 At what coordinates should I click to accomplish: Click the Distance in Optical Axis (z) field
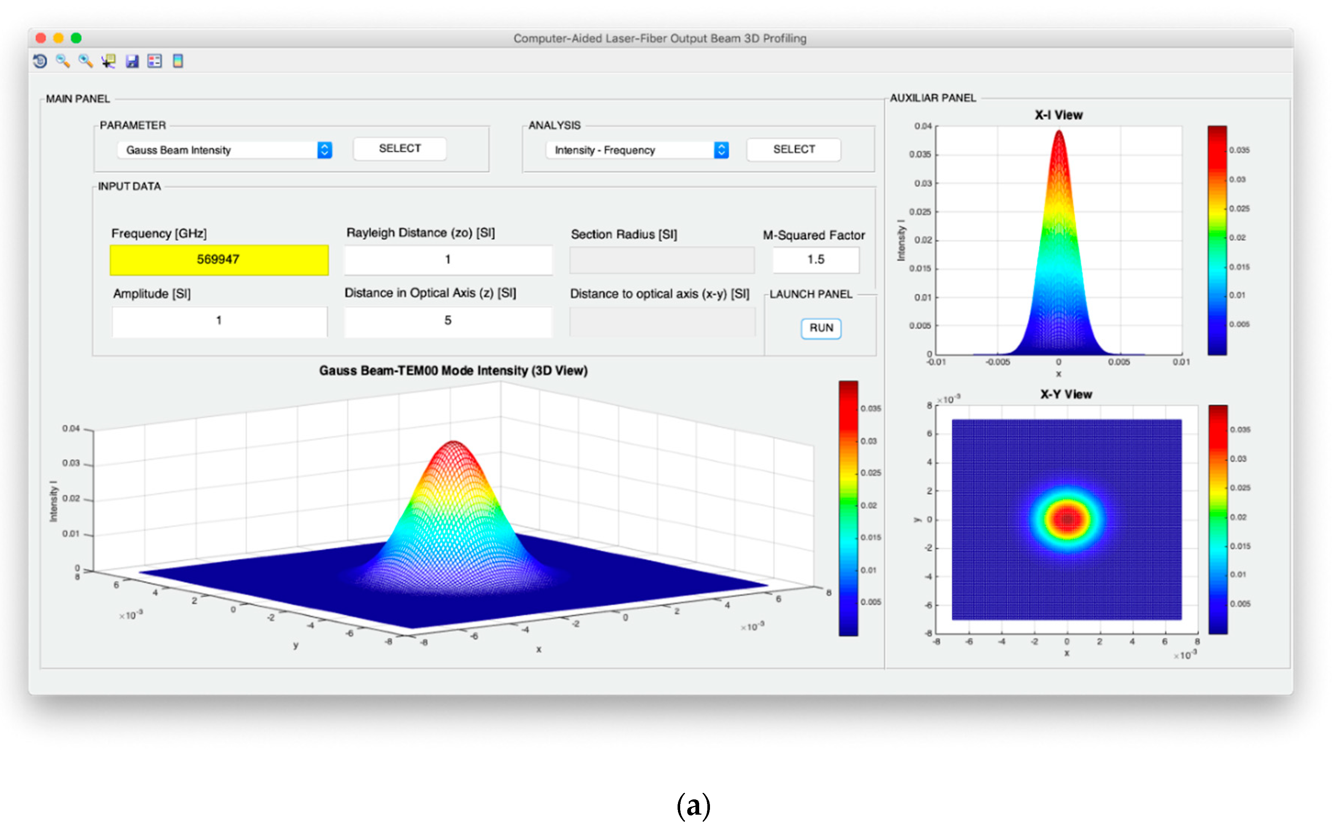click(x=447, y=321)
